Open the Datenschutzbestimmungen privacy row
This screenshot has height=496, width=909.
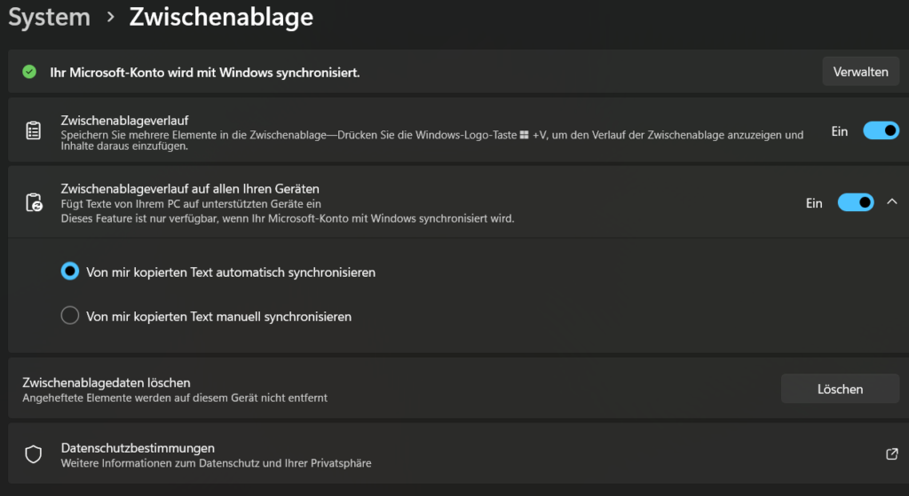click(x=444, y=454)
